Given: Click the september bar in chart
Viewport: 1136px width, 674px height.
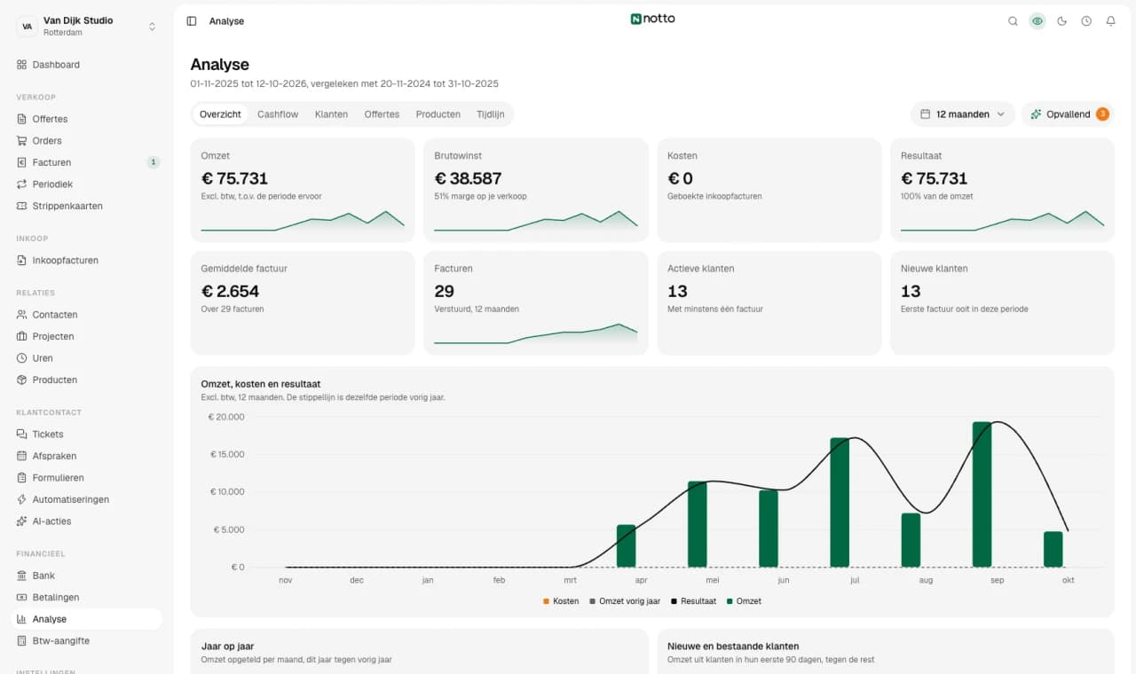Looking at the screenshot, I should tap(982, 494).
